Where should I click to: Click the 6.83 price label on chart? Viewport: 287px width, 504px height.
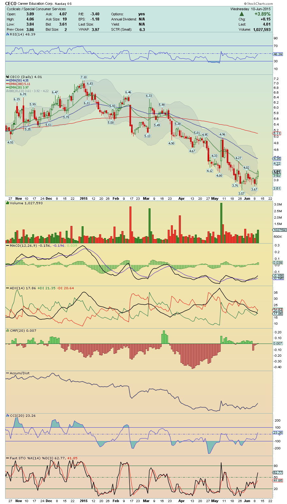pyautogui.click(x=90, y=84)
